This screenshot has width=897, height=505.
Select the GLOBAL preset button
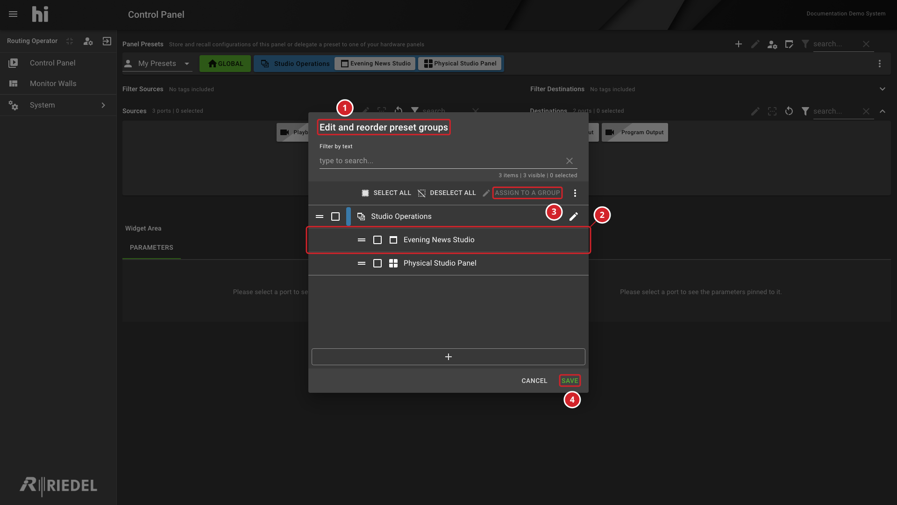(225, 64)
